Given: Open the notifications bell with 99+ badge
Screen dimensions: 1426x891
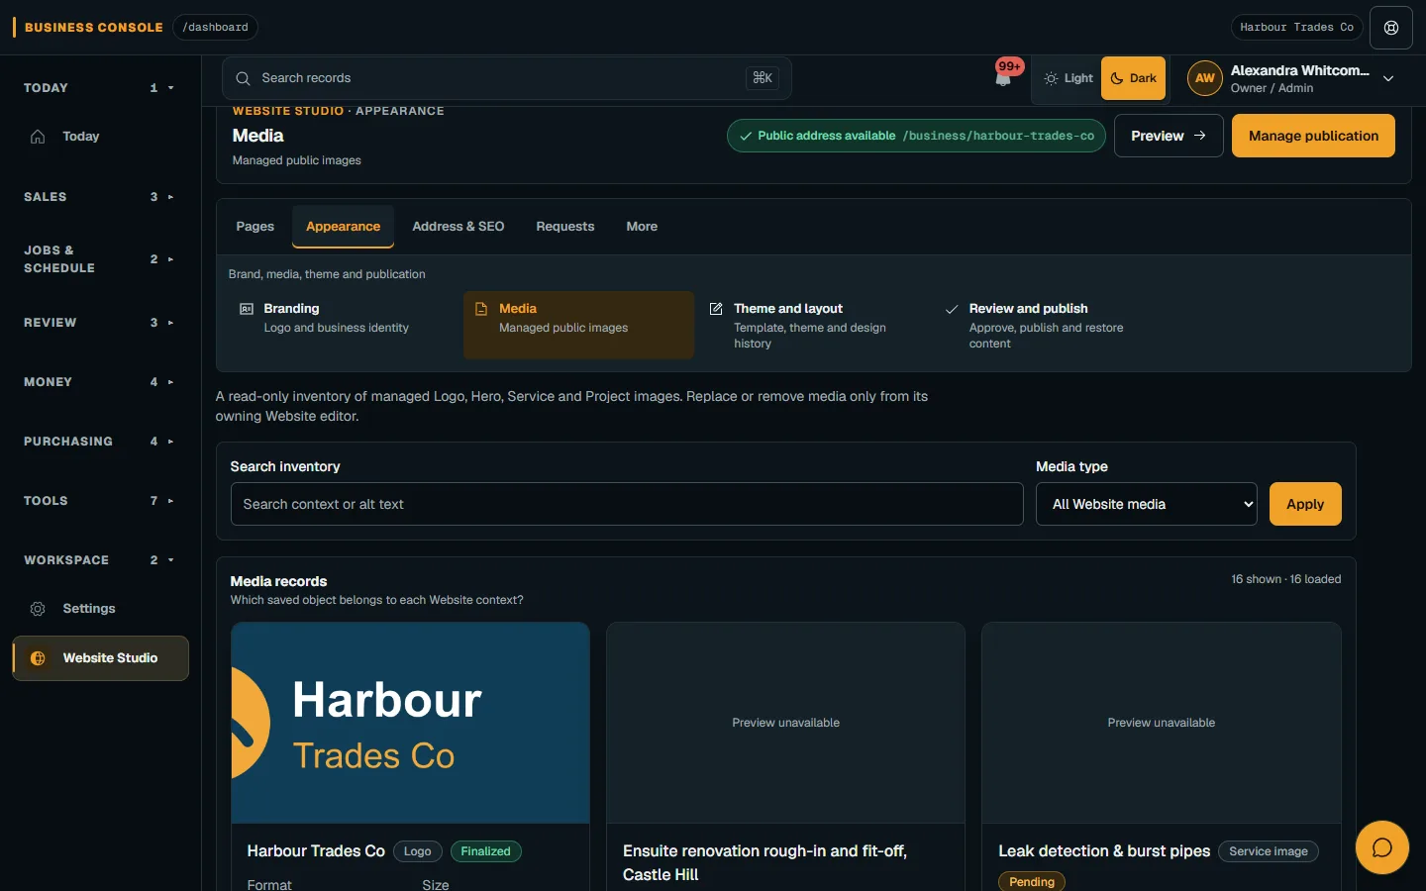Looking at the screenshot, I should pos(1003,77).
